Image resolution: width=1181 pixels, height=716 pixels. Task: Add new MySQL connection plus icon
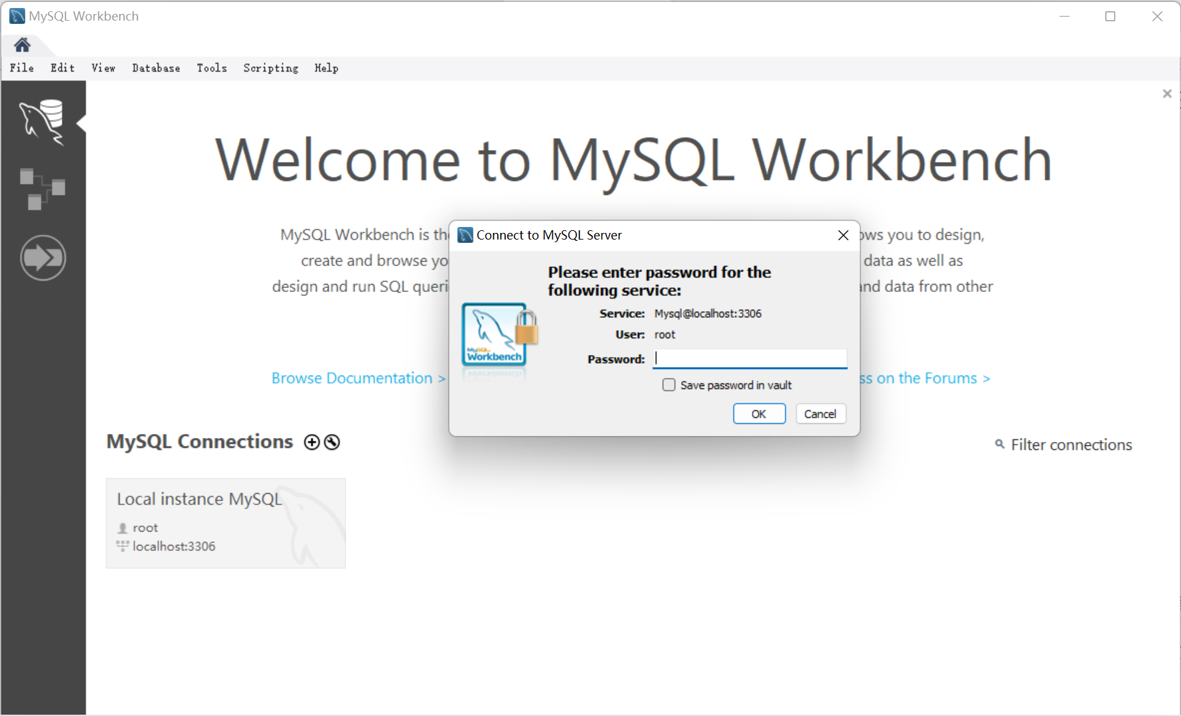pos(311,442)
